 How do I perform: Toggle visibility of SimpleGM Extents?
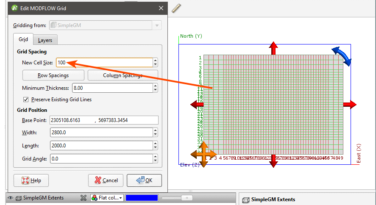click(x=10, y=198)
